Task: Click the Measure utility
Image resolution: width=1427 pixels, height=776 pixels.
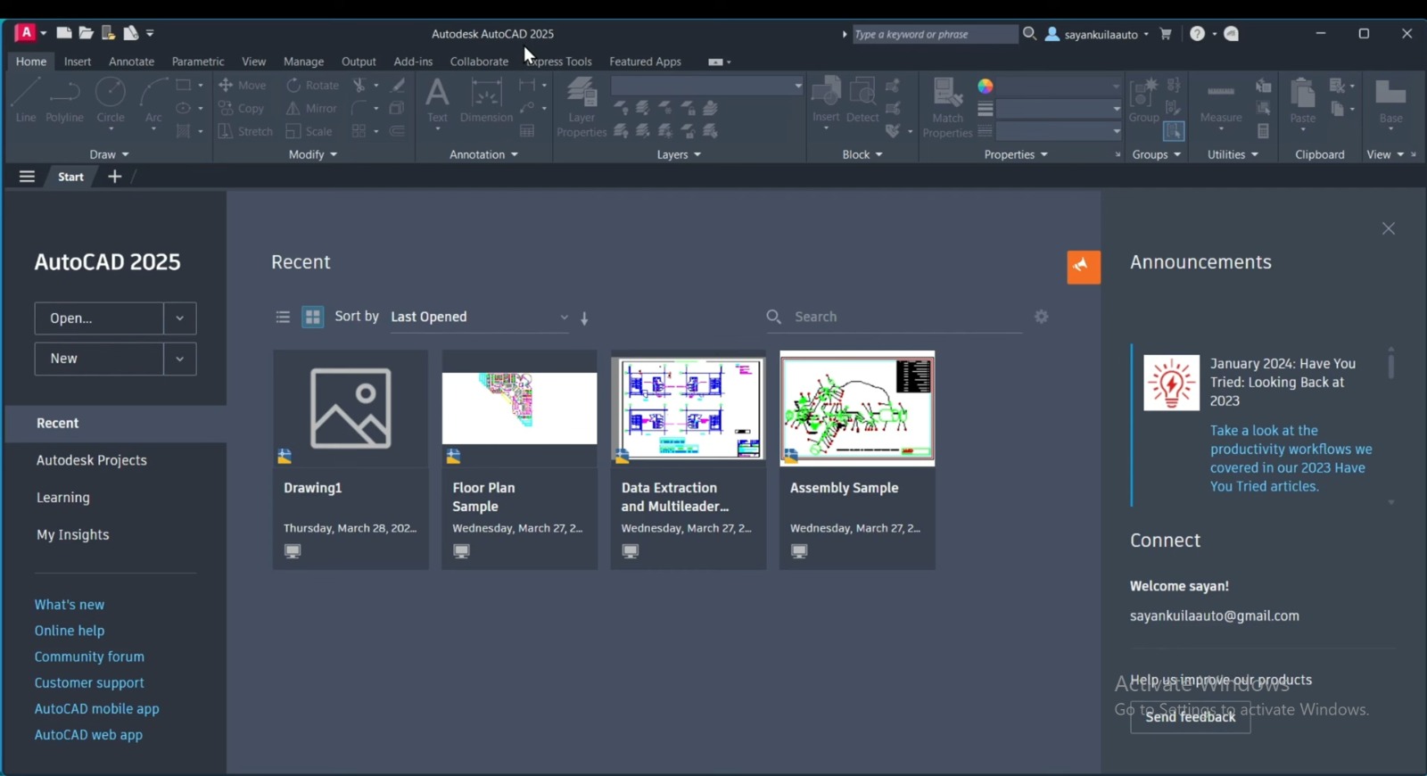Action: coord(1221,103)
